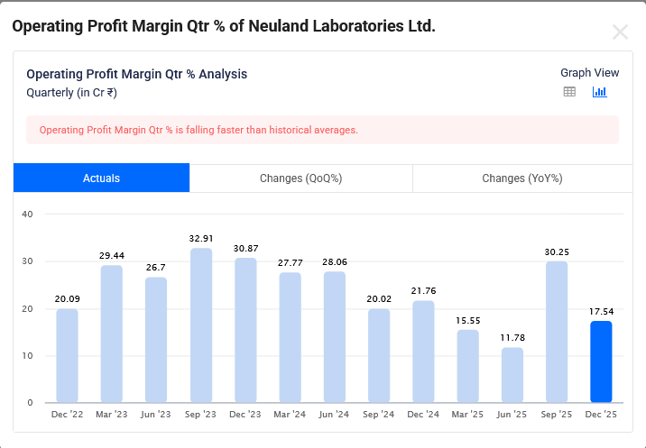Image resolution: width=646 pixels, height=448 pixels.
Task: Close the Operating Profit Margin dialog
Action: [x=620, y=32]
